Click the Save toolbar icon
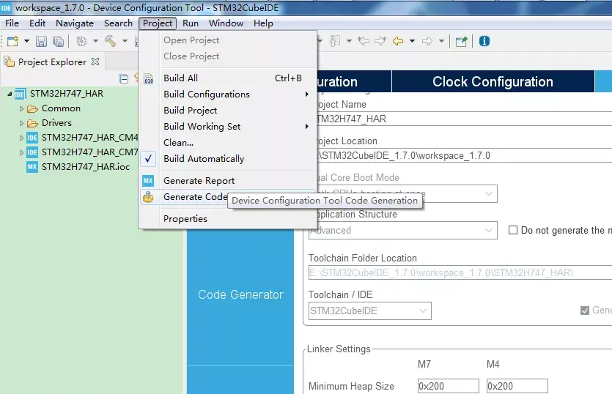Screen dimensions: 612x394 [41, 41]
